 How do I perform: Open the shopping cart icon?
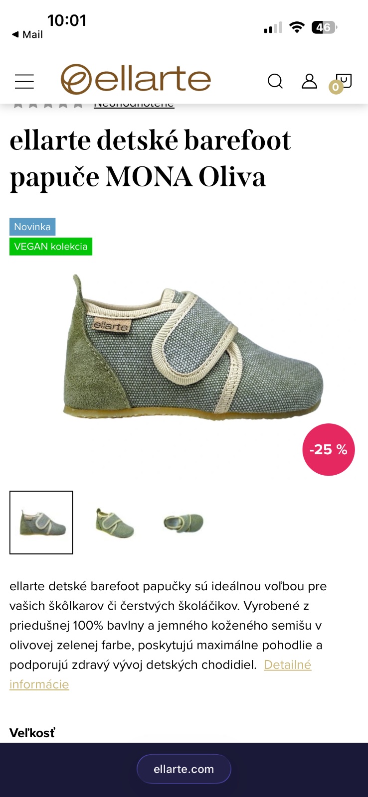[x=344, y=80]
